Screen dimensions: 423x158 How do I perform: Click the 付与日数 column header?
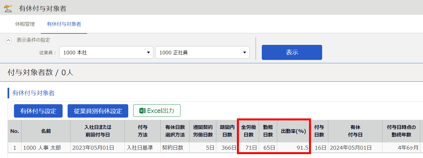coord(319,131)
